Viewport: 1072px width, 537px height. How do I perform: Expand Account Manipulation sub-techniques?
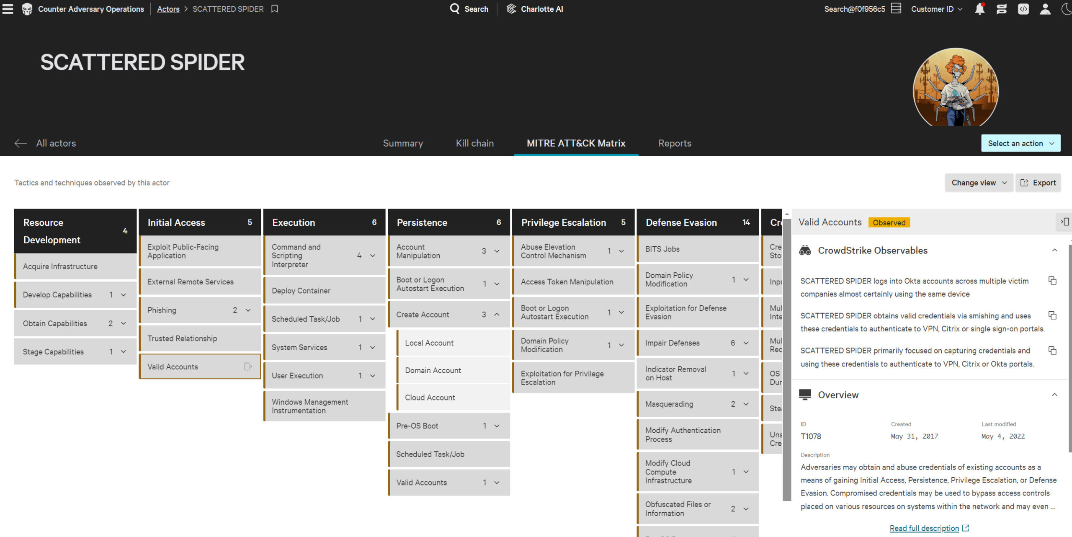click(x=497, y=251)
